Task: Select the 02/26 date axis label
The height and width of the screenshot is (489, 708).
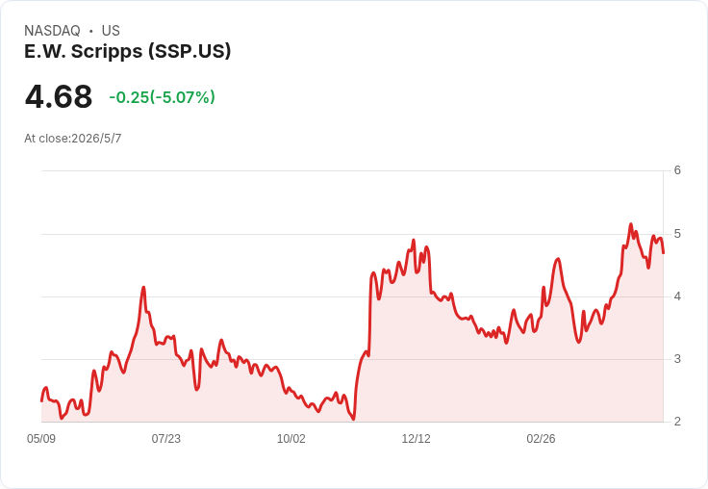Action: [541, 438]
